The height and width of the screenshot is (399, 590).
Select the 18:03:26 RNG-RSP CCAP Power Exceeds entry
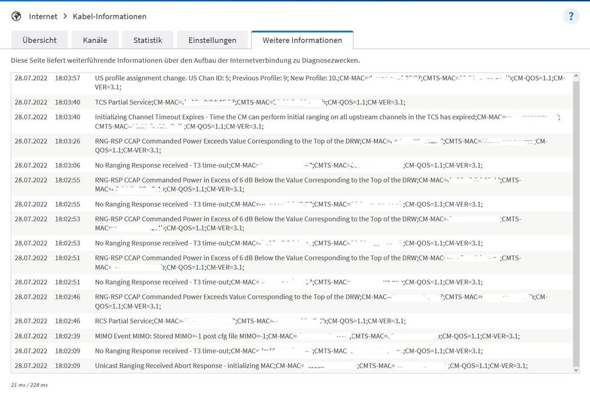point(292,146)
